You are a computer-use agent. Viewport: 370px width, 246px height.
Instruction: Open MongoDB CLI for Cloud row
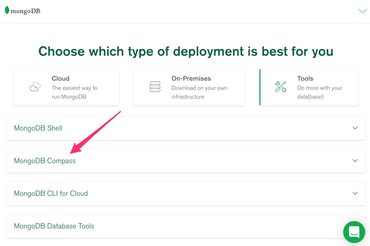click(51, 193)
